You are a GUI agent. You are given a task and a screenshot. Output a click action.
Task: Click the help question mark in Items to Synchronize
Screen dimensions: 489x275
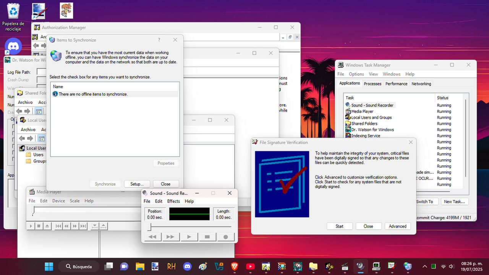tap(159, 40)
